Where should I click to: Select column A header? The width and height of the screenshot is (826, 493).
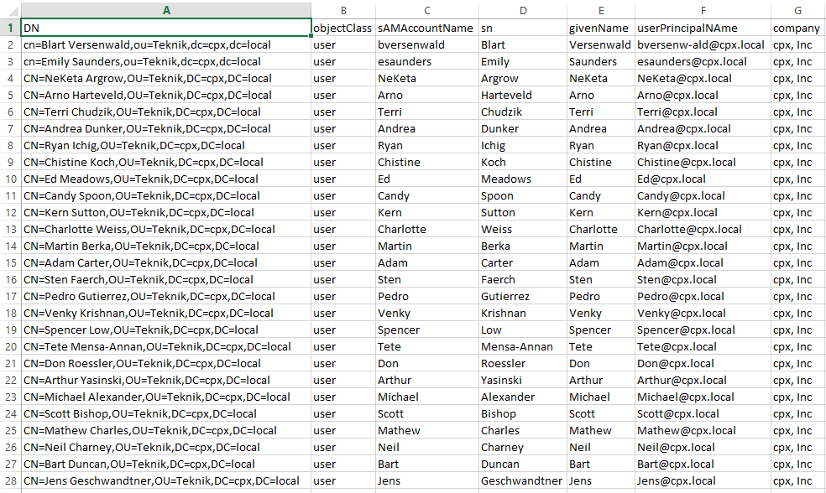pyautogui.click(x=166, y=11)
